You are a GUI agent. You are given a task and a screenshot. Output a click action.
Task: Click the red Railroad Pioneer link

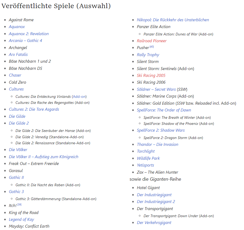(x=152, y=41)
